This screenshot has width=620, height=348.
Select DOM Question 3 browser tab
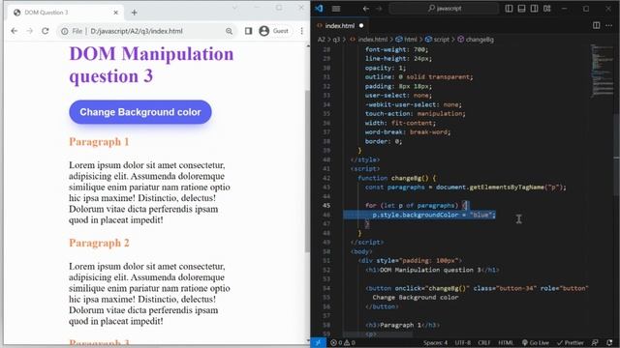[66, 13]
